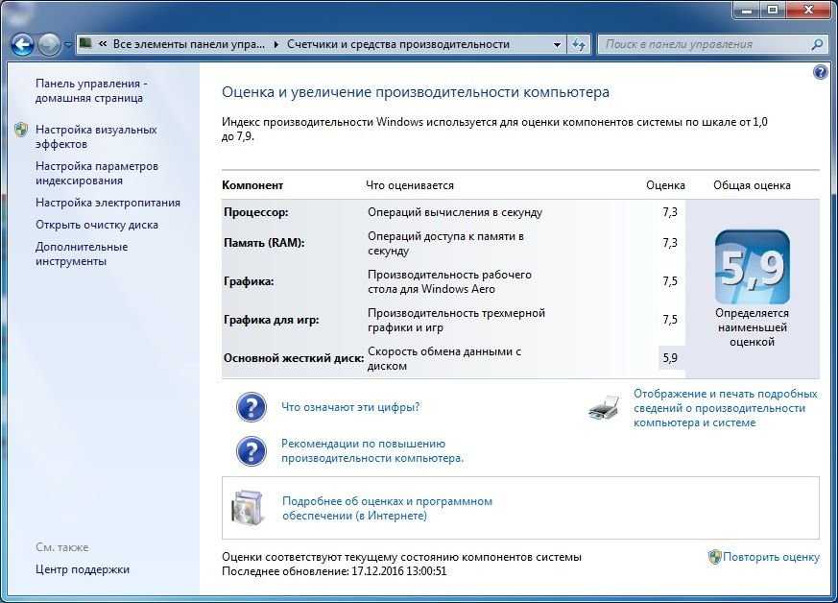Viewport: 838px width, 603px height.
Task: Open "Настройка визуальных эффектов" link
Action: tap(96, 137)
